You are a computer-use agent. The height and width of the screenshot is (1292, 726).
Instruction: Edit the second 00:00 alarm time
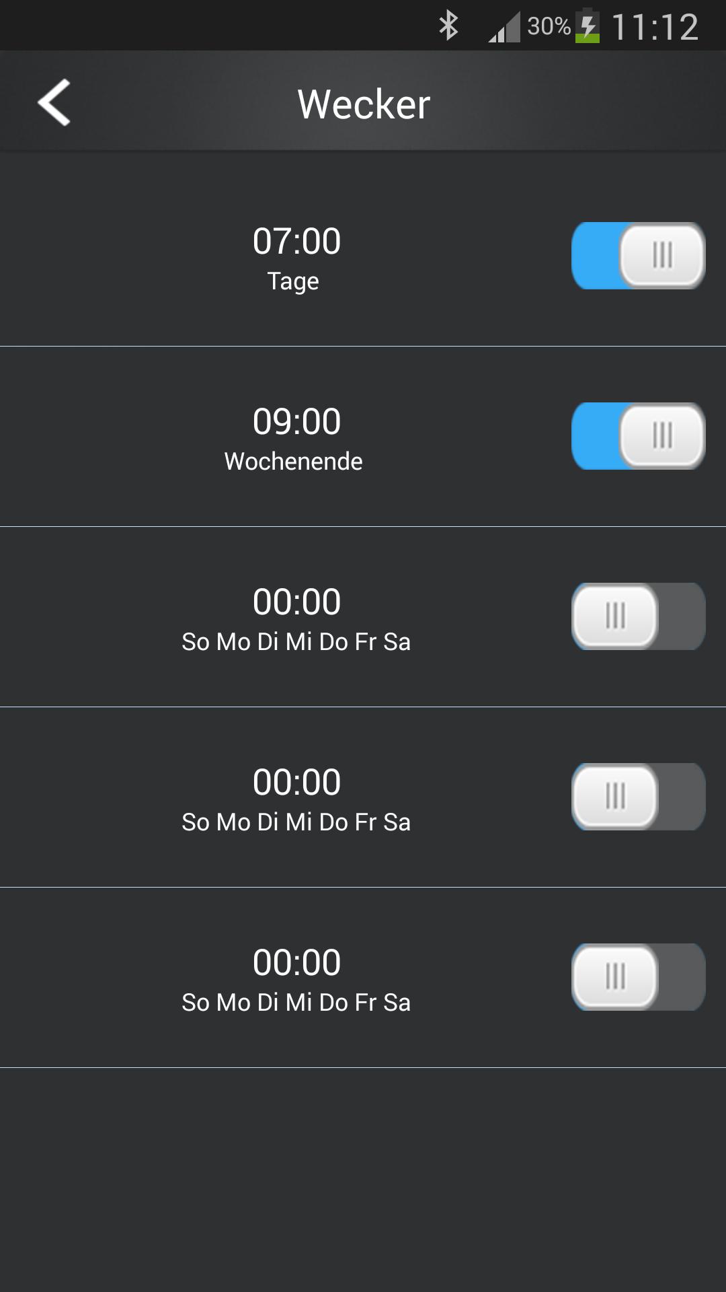point(296,782)
